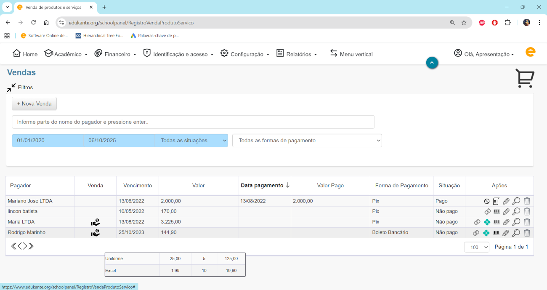Collapse the Filtros section
The image size is (547, 290).
point(11,88)
